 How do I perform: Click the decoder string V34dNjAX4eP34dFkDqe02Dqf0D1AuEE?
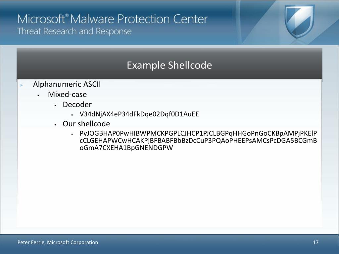(x=139, y=114)
